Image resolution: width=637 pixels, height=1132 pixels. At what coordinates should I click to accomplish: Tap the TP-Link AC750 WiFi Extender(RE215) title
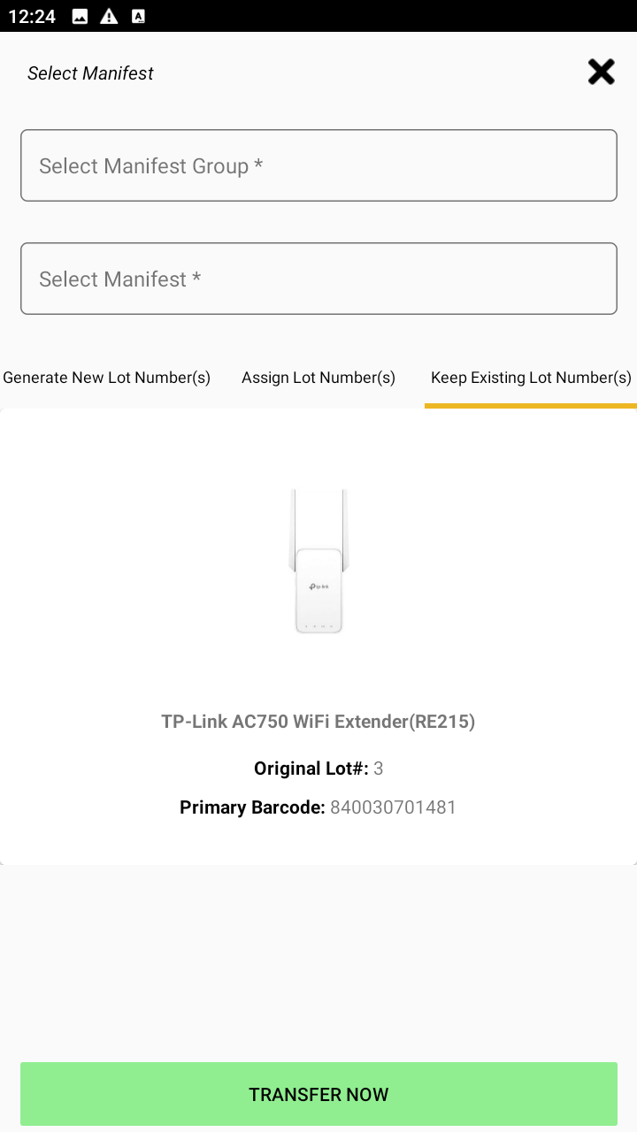[x=318, y=722]
